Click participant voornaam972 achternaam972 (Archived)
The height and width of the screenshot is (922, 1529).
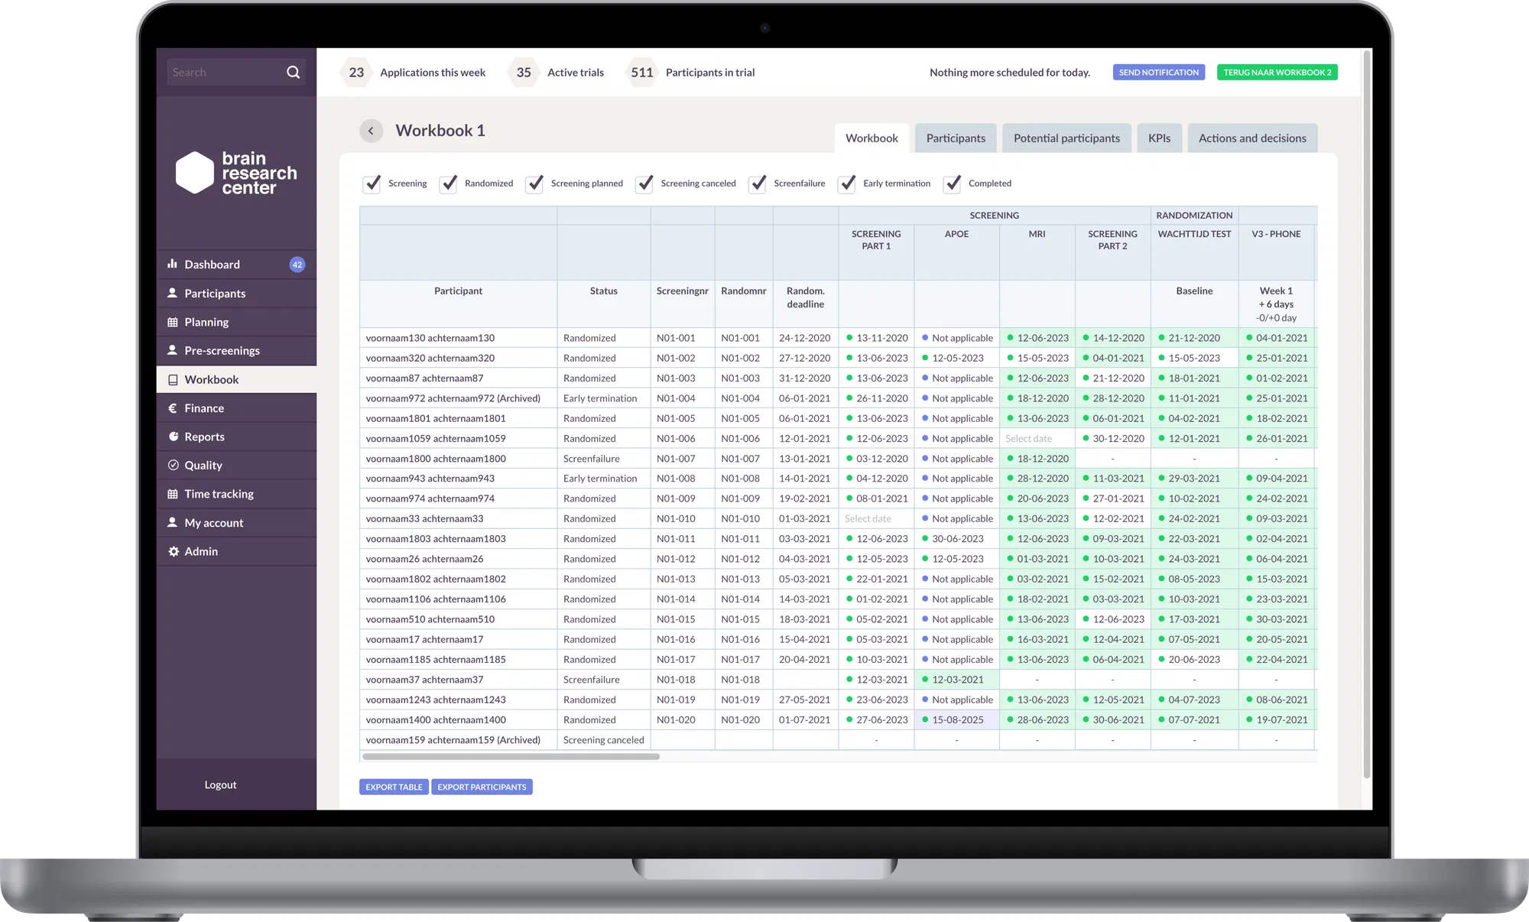pyautogui.click(x=453, y=398)
